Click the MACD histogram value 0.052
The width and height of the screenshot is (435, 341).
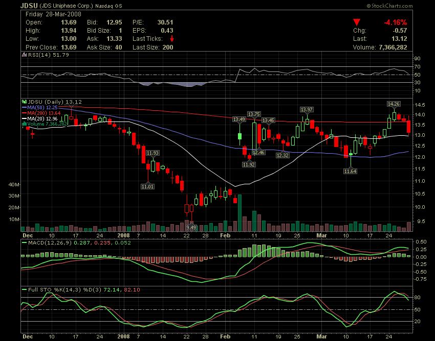[123, 243]
